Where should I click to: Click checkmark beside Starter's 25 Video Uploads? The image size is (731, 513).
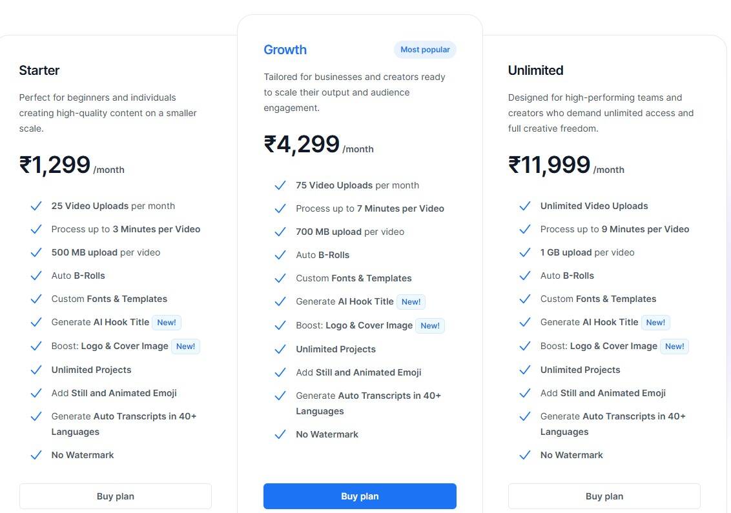tap(36, 206)
